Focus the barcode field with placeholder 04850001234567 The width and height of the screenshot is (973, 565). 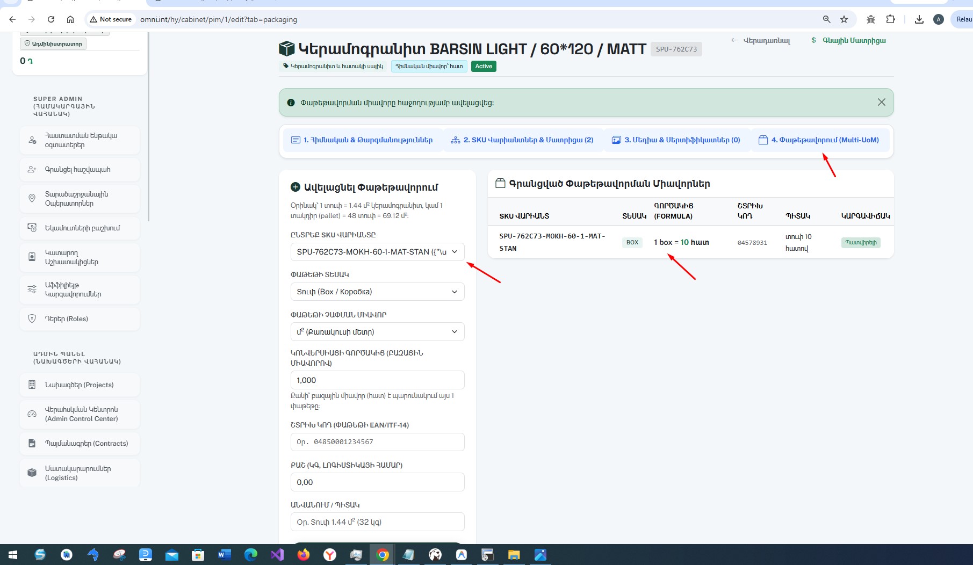(377, 442)
